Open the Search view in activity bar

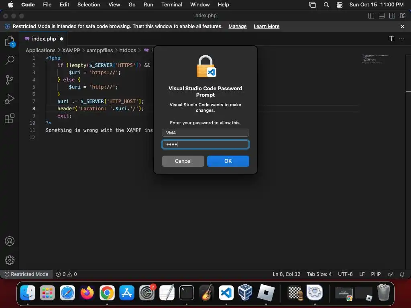(10, 60)
